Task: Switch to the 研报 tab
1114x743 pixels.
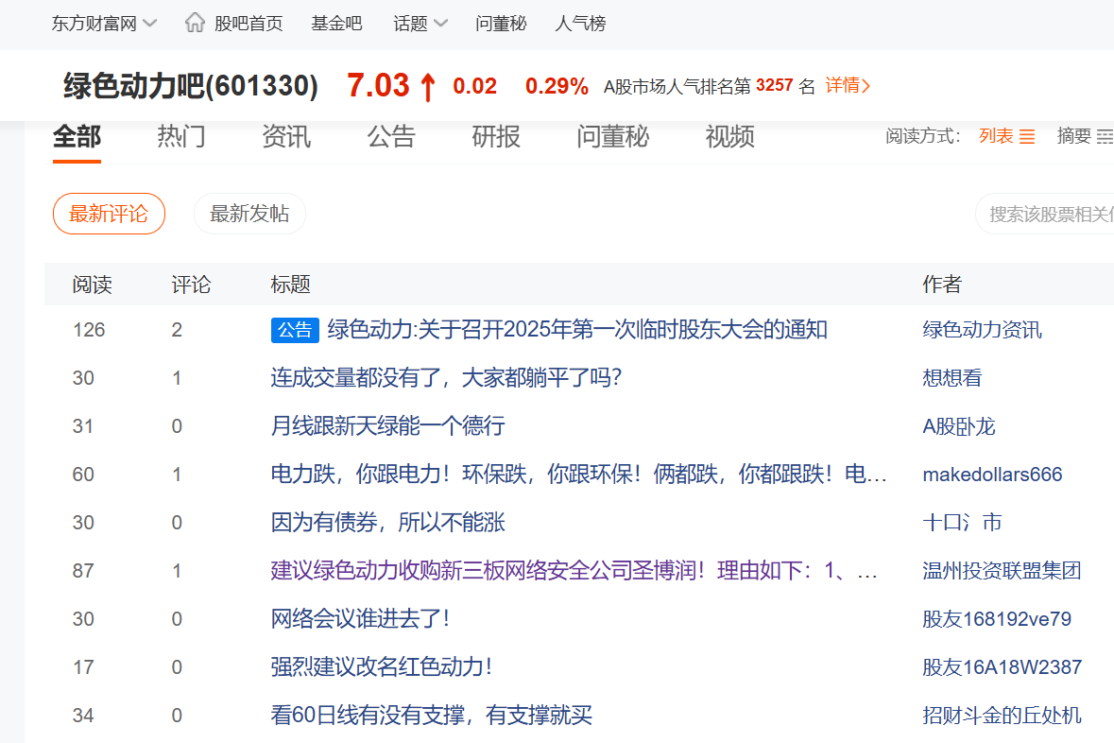Action: [496, 136]
